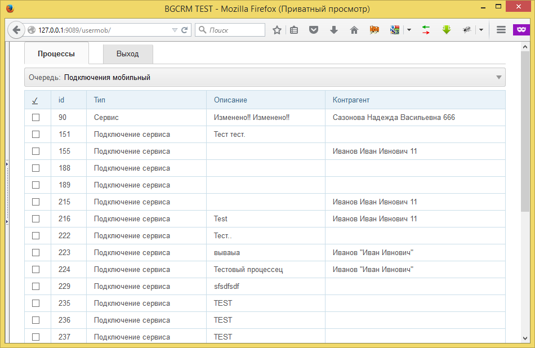535x348 pixels.
Task: Open the Pocket icon in the toolbar
Action: [314, 30]
